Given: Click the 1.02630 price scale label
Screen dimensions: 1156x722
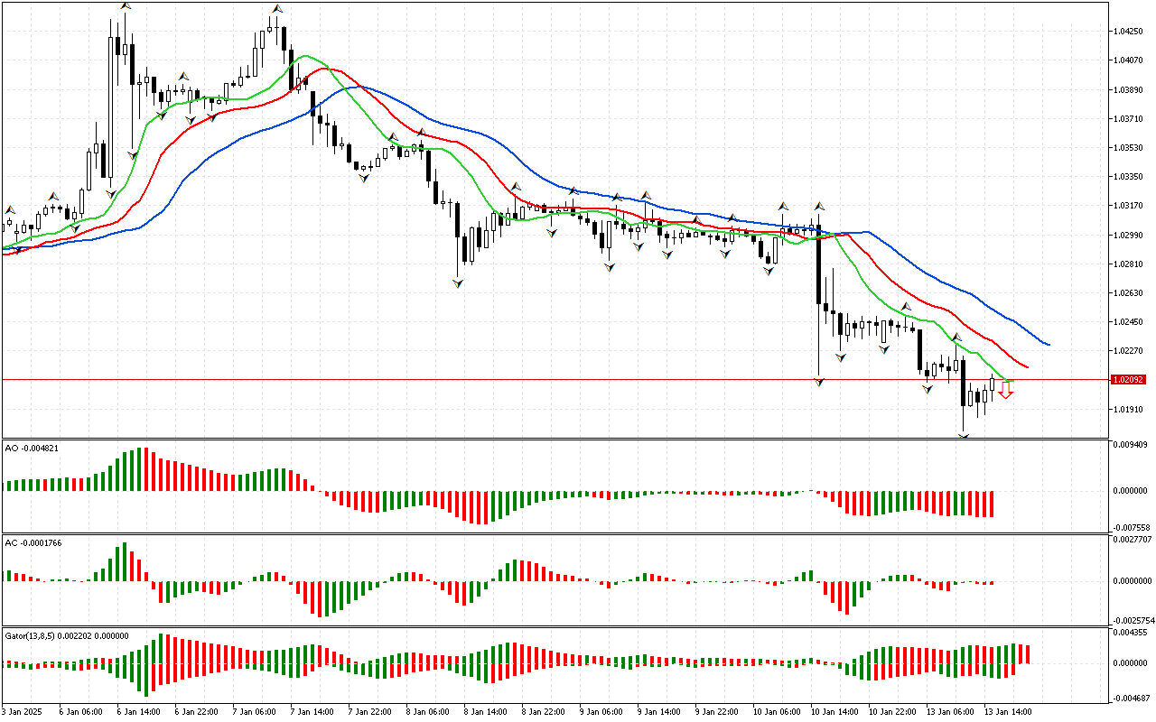Looking at the screenshot, I should (x=1129, y=292).
